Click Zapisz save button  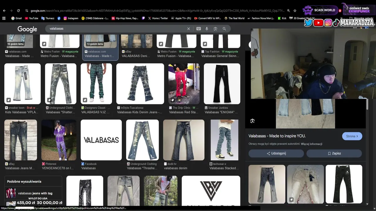(334, 153)
